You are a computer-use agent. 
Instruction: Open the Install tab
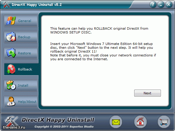coord(21,85)
